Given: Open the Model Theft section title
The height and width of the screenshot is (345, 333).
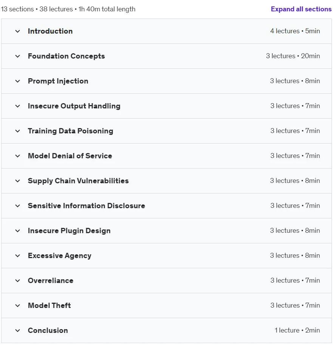Looking at the screenshot, I should point(49,305).
